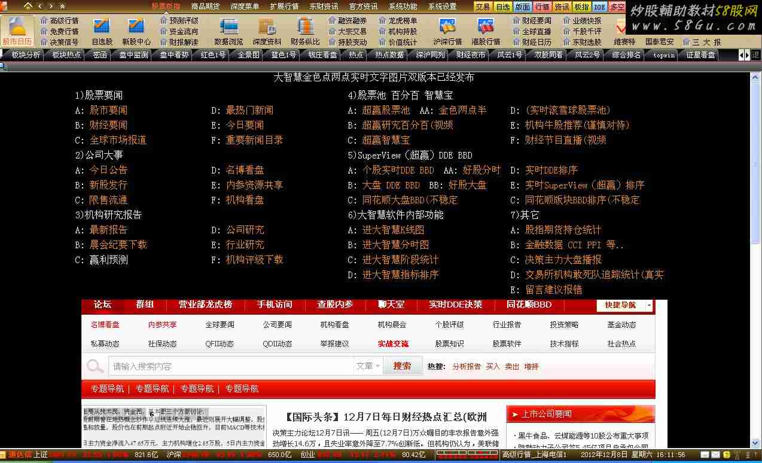Click the back arrow in the title bar

point(40,6)
